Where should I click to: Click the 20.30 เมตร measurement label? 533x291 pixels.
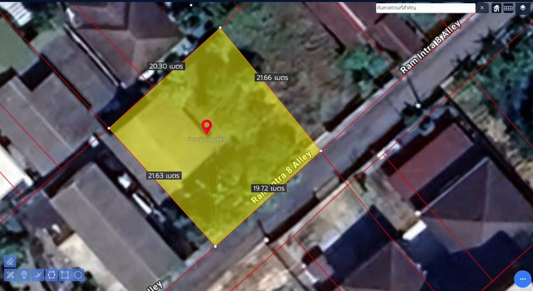(x=167, y=66)
